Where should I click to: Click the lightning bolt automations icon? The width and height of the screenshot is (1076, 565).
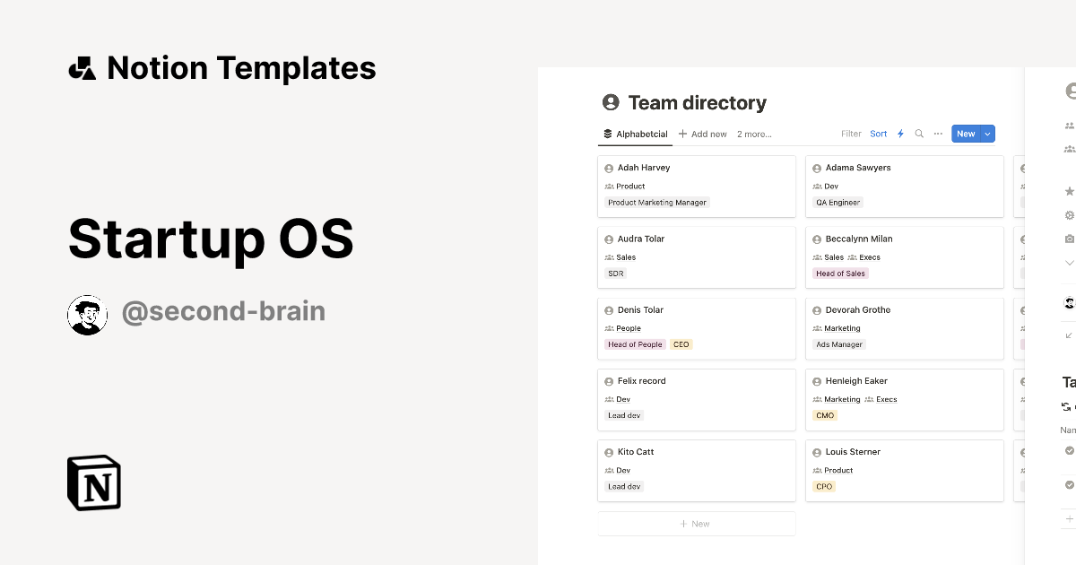click(x=900, y=133)
